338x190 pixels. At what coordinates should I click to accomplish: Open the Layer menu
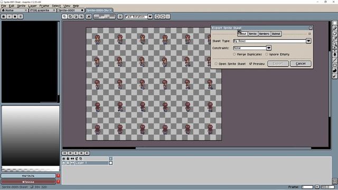(x=32, y=6)
